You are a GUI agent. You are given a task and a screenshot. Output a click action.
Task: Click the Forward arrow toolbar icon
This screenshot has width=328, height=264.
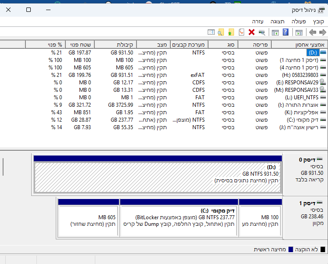[x=323, y=33]
